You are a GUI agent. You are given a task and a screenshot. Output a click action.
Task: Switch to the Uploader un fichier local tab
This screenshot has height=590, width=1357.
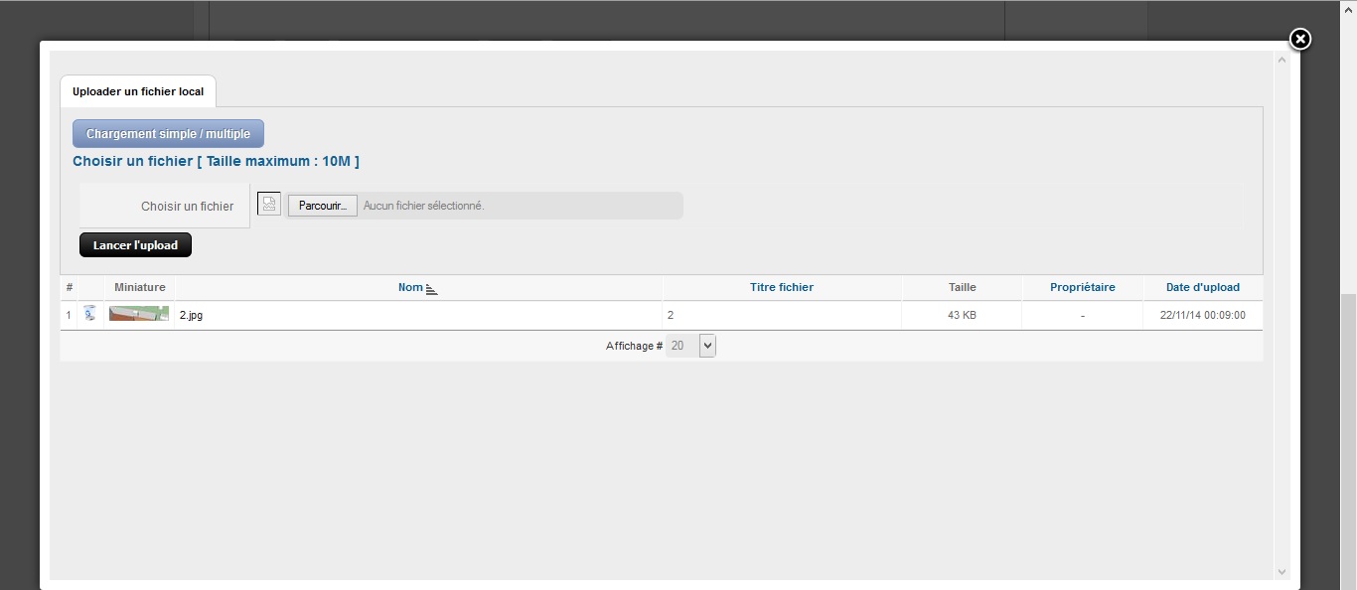click(x=138, y=91)
